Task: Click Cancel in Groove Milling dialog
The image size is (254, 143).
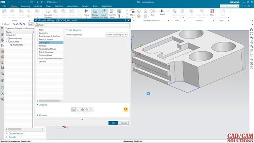Action: (124, 123)
